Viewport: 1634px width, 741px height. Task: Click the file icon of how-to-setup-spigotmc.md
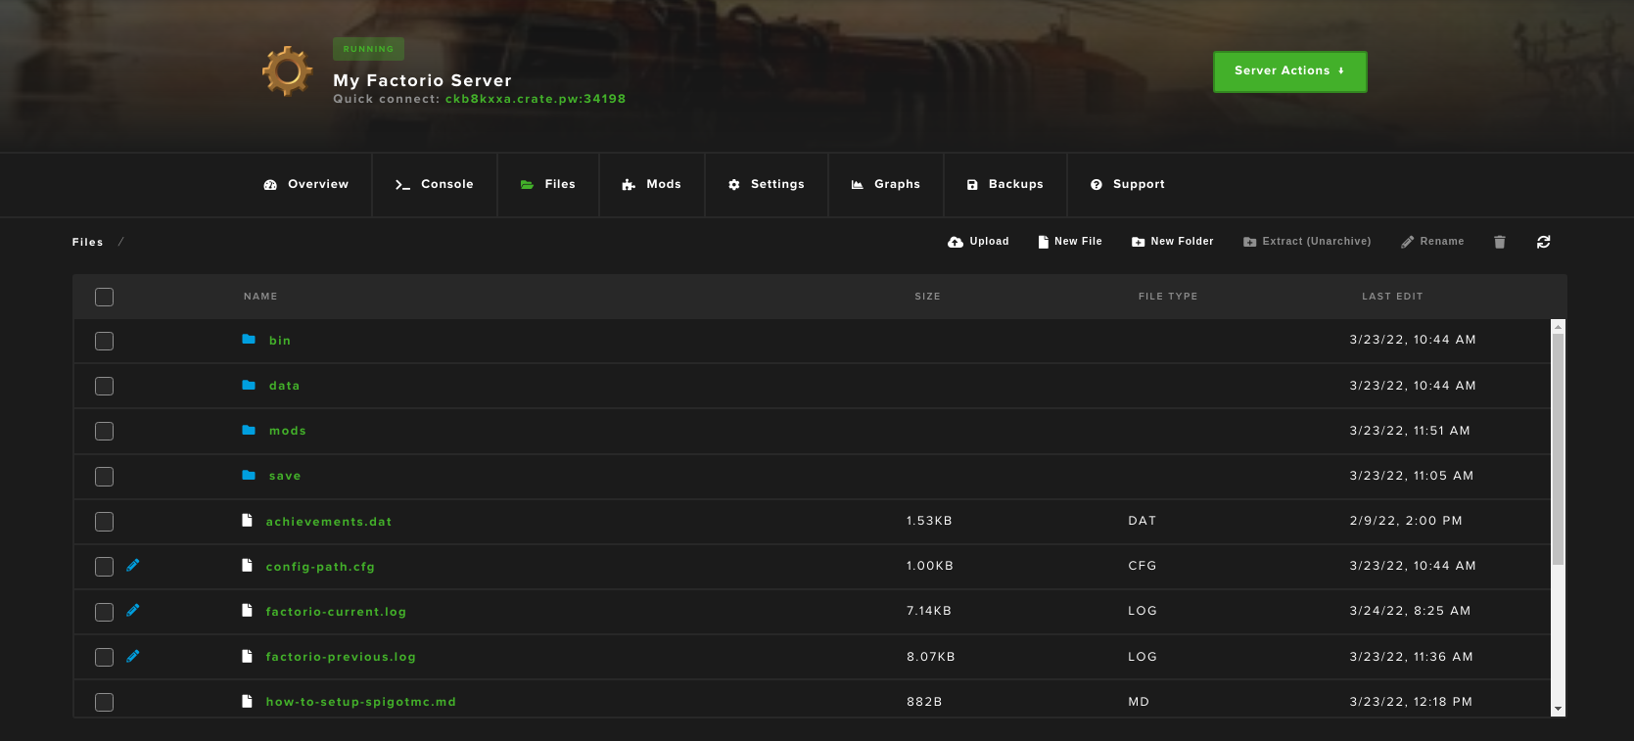tap(247, 701)
